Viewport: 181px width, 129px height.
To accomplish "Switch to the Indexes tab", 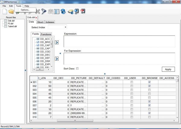I will (50, 22).
